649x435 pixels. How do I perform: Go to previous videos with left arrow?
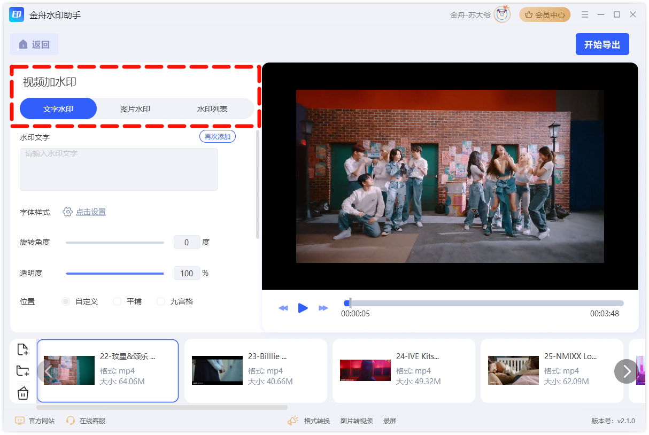(x=48, y=371)
